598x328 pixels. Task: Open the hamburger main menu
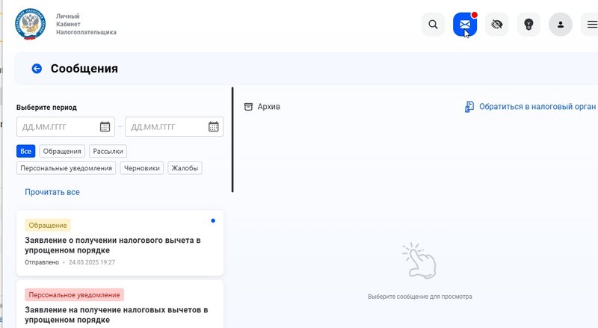[592, 25]
